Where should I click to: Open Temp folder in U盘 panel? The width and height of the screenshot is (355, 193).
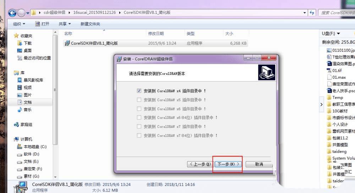click(335, 98)
